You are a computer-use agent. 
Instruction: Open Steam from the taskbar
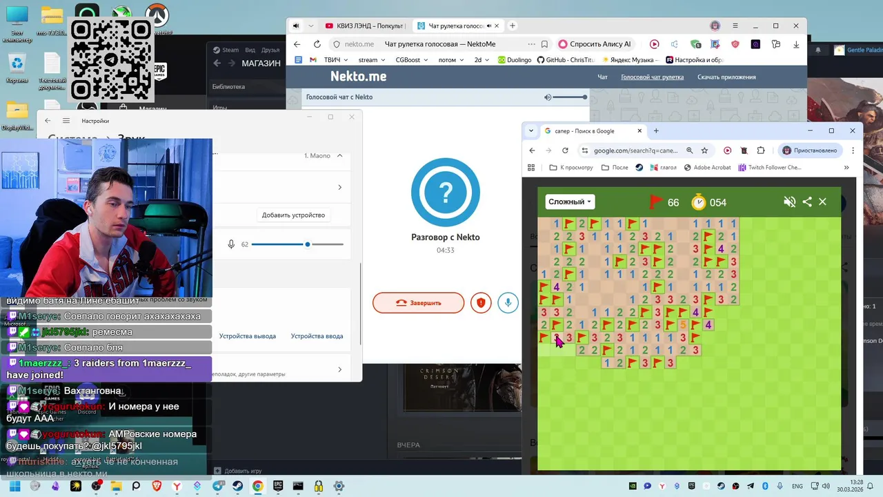237,486
